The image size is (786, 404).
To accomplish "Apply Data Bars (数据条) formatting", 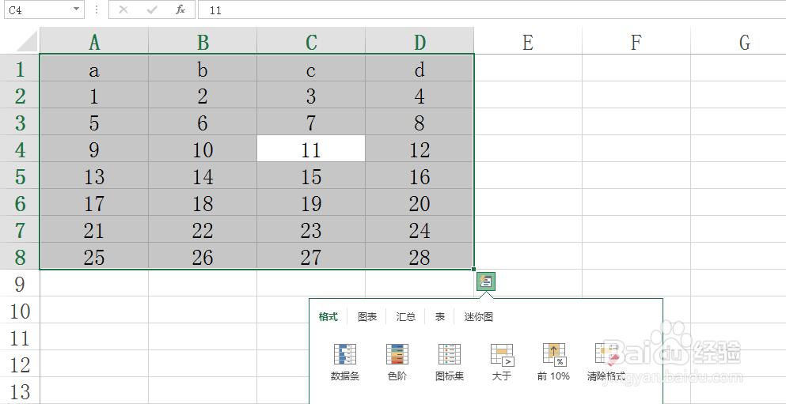I will pos(345,362).
